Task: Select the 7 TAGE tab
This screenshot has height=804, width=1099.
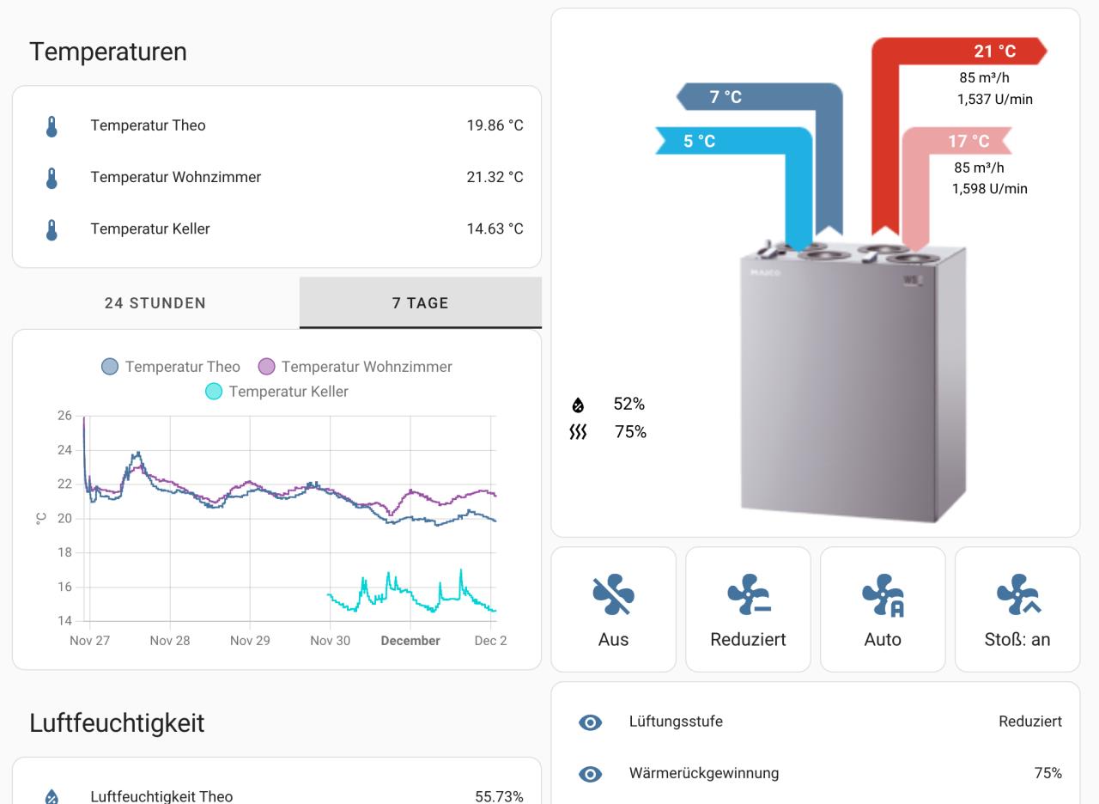Action: (x=421, y=302)
